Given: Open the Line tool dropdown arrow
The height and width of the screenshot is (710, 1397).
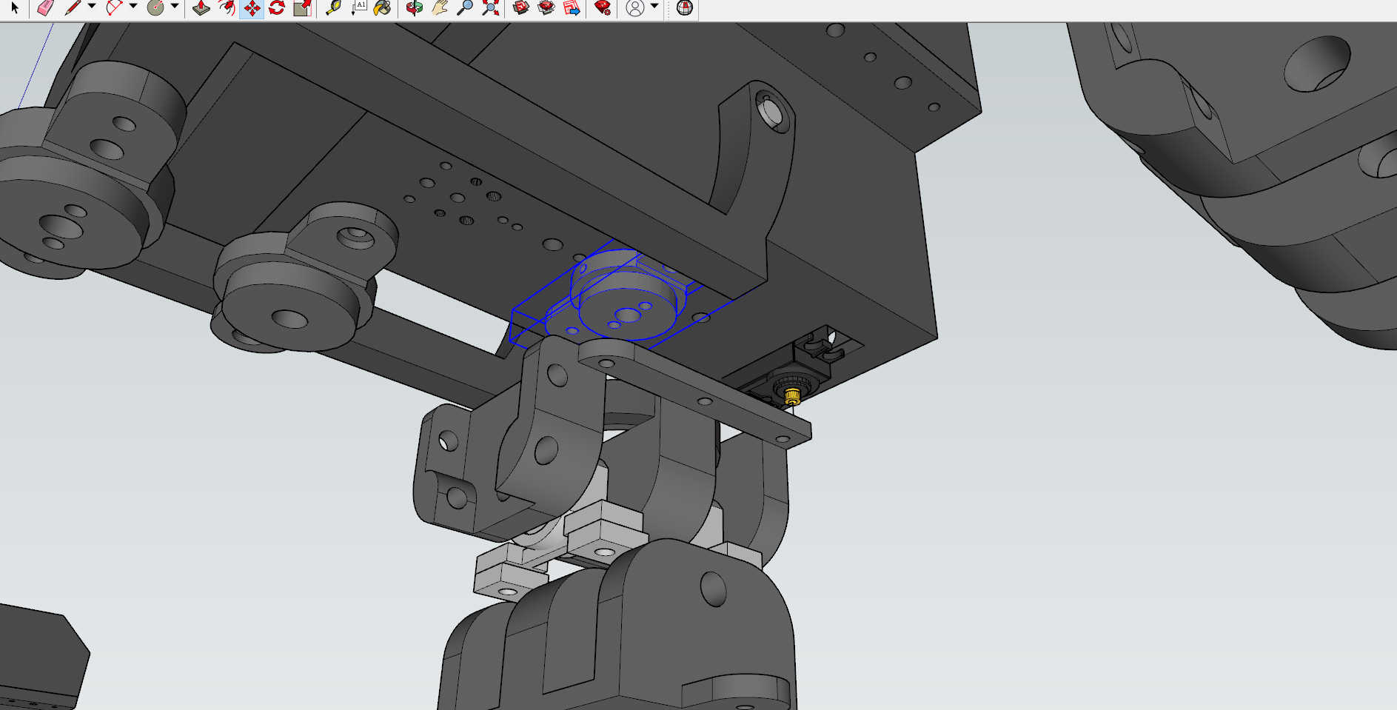Looking at the screenshot, I should tap(92, 7).
